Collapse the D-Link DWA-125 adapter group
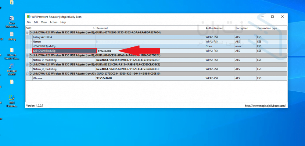 coord(27,74)
